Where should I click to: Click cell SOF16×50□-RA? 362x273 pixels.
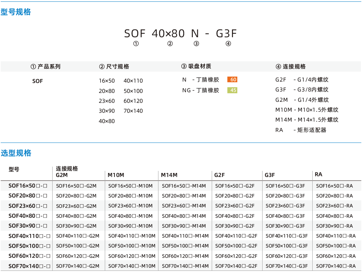tap(335, 186)
